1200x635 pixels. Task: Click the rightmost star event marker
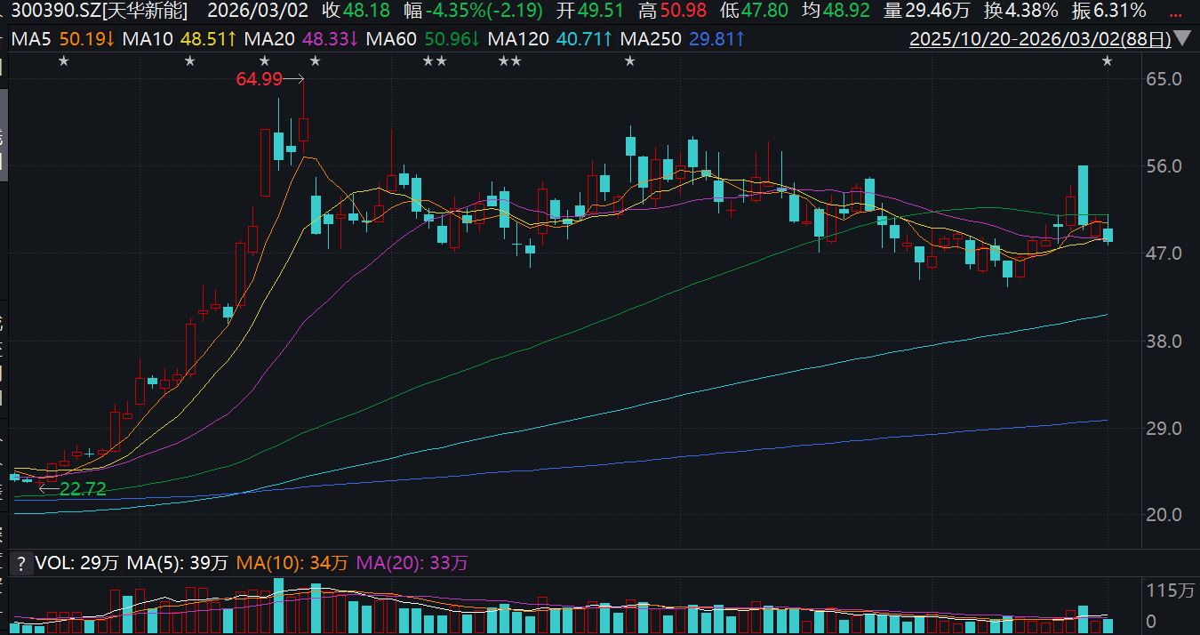click(1107, 60)
